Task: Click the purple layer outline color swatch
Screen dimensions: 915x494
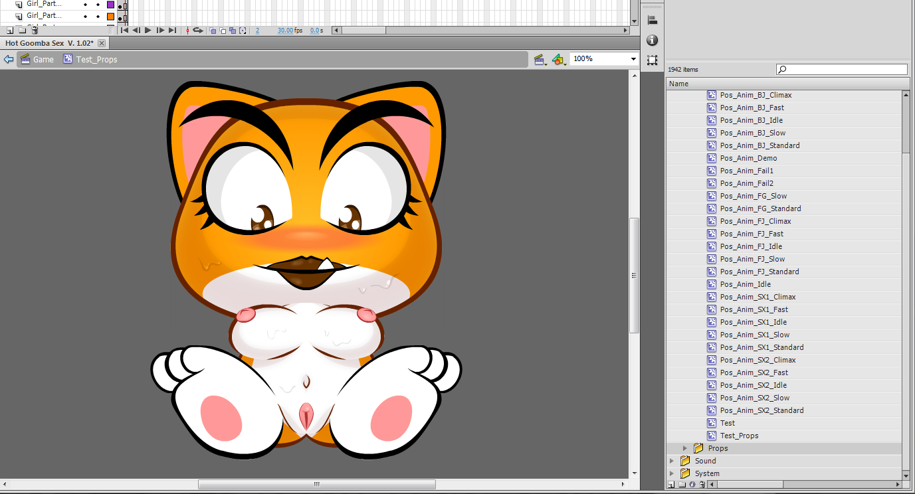Action: tap(110, 5)
